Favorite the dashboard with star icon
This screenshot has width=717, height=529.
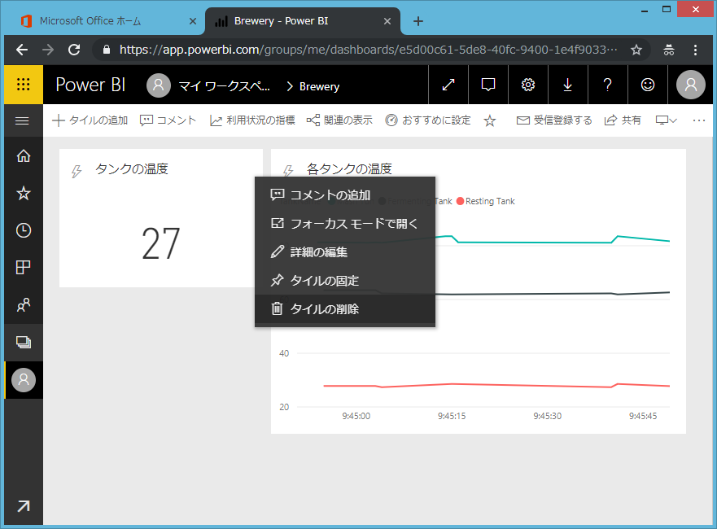(490, 120)
